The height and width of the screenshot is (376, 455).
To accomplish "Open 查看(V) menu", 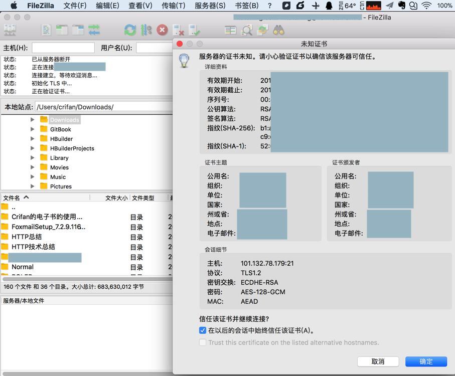I will pos(140,6).
